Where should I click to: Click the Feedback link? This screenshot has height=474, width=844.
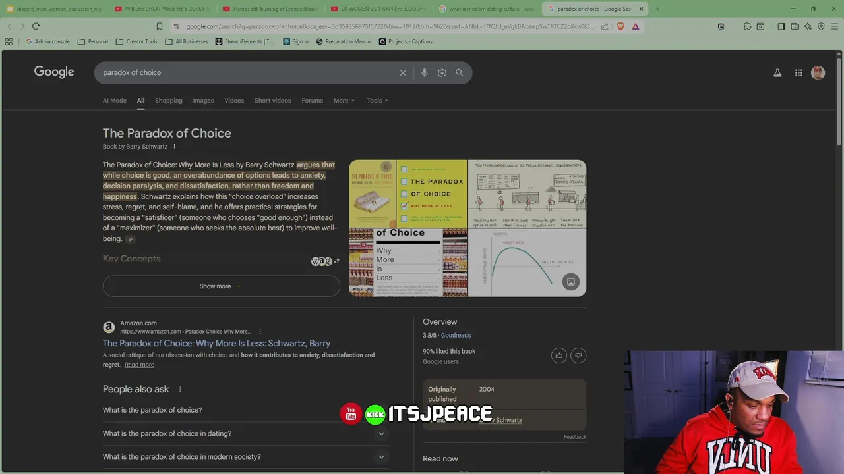[x=575, y=437]
